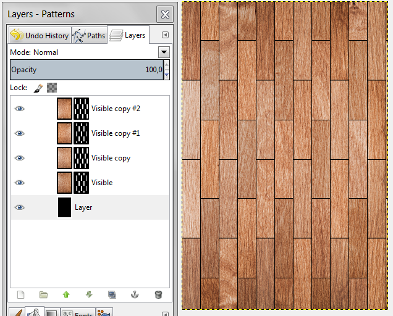Select the layer named Visible copy #1
Viewport: 393px width, 316px height.
(x=116, y=133)
